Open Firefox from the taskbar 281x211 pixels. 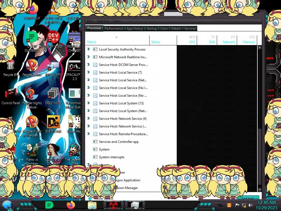coord(71,205)
